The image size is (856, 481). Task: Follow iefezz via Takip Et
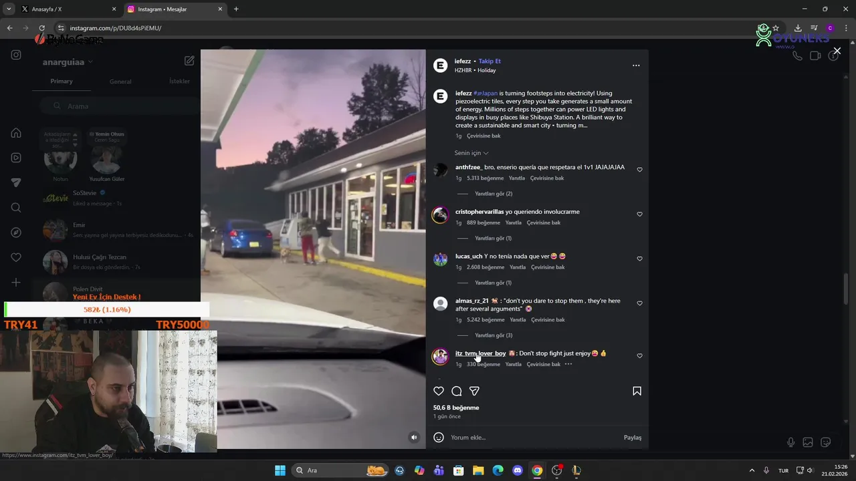point(490,61)
